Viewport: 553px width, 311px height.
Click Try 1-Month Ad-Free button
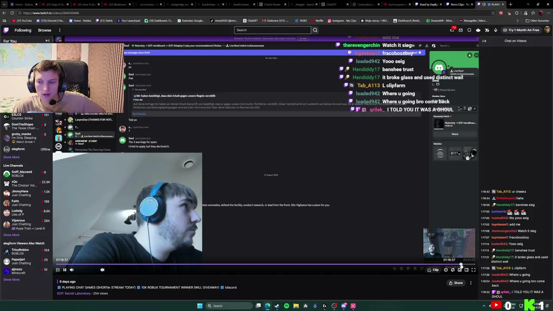pyautogui.click(x=521, y=30)
